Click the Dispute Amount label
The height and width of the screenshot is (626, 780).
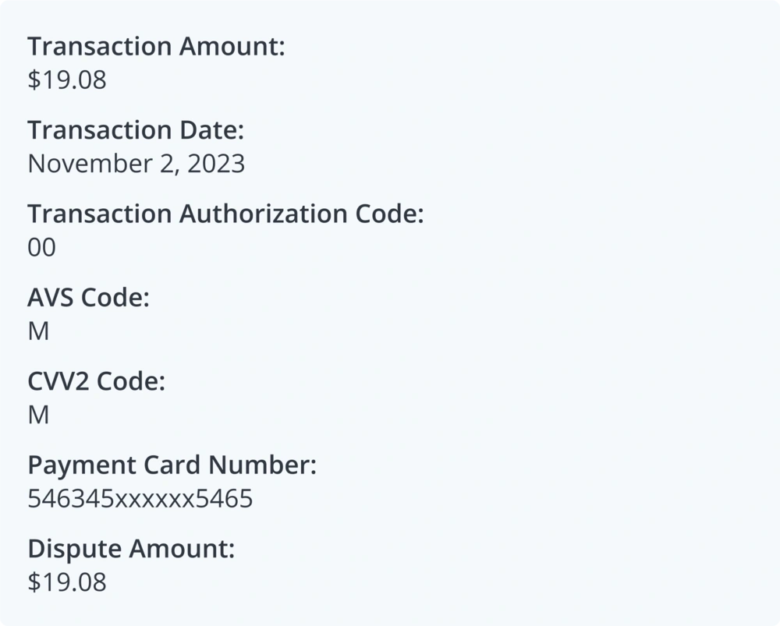pyautogui.click(x=131, y=549)
